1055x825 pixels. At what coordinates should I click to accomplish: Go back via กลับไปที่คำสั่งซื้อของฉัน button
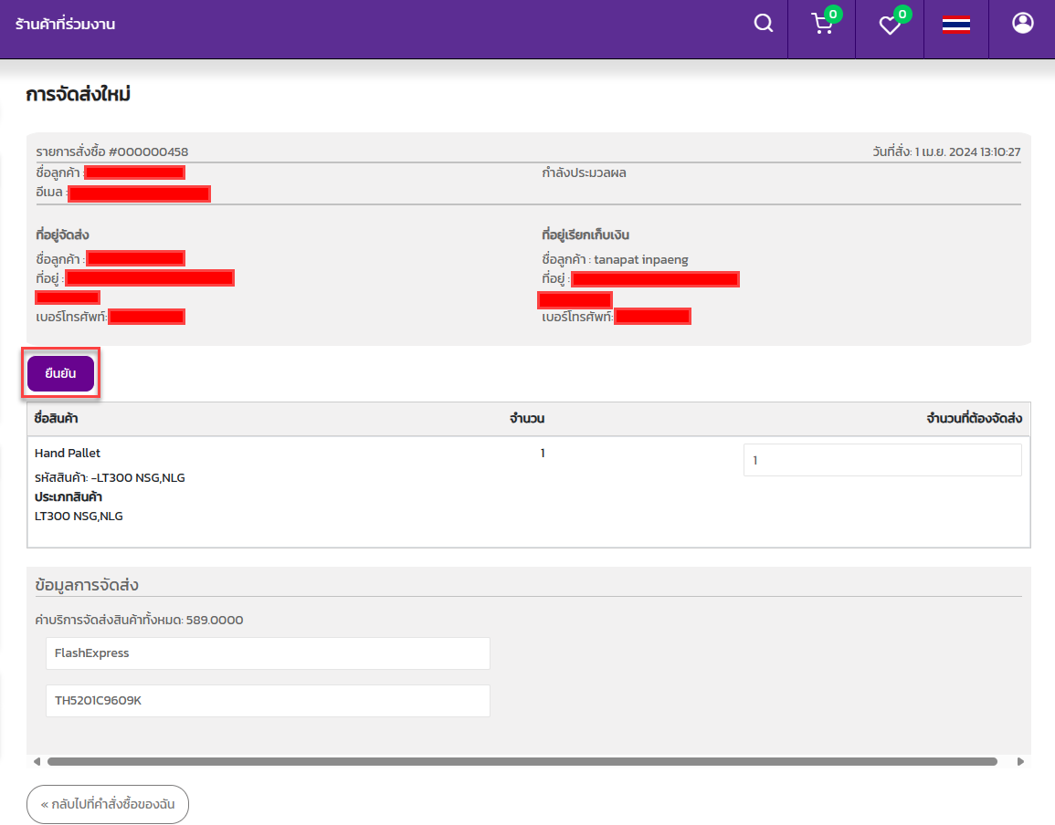pos(108,805)
